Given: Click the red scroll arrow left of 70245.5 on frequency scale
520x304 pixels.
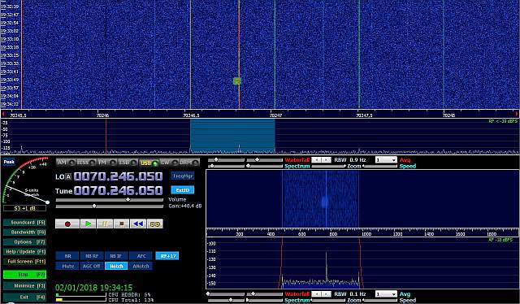Looking at the screenshot, I should (3, 114).
